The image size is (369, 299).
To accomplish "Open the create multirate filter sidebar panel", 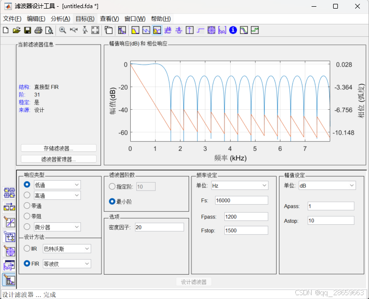I will click(x=10, y=193).
